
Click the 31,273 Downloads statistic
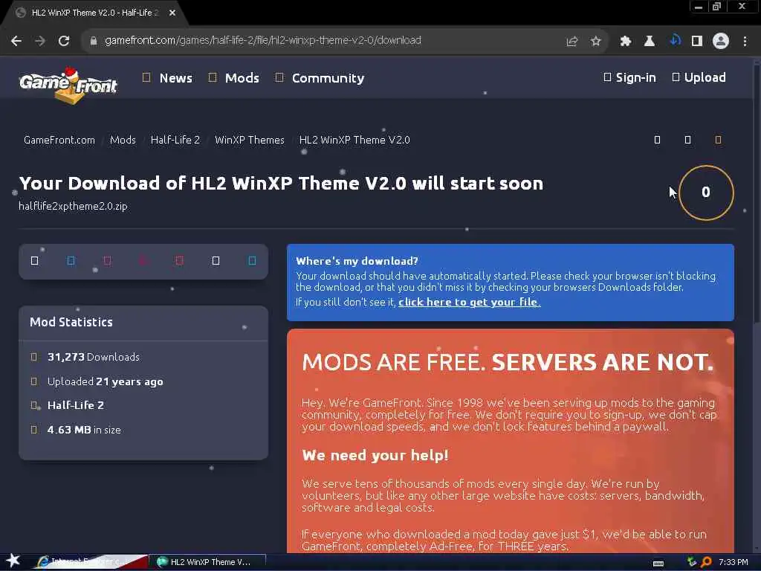tap(94, 357)
